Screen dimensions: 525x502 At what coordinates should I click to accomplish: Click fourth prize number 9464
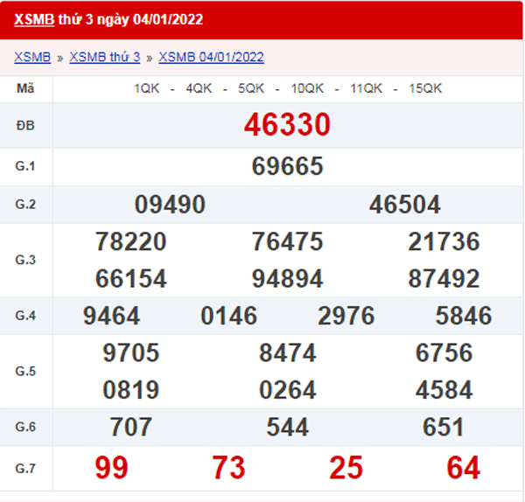click(x=111, y=316)
